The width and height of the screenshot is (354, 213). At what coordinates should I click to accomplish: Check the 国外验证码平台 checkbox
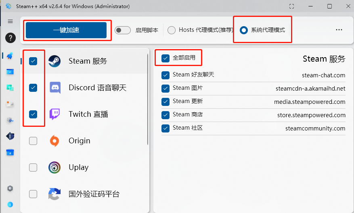click(x=33, y=194)
